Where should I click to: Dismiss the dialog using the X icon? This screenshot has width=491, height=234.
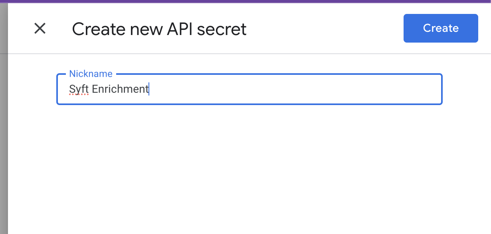coord(40,29)
